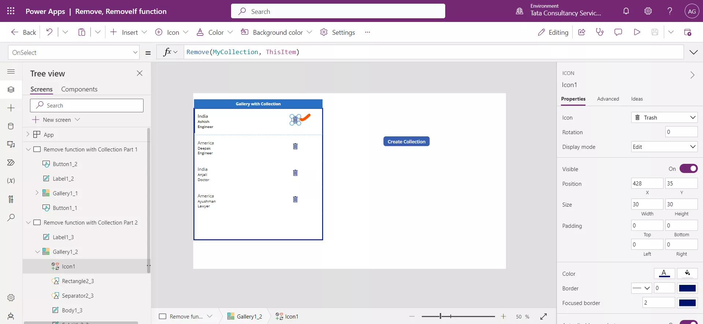Click the Tree view search field
703x324 pixels.
pyautogui.click(x=87, y=105)
